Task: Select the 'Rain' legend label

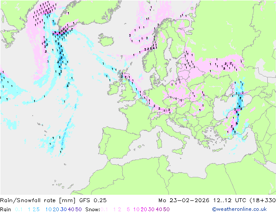Action: [6, 210]
